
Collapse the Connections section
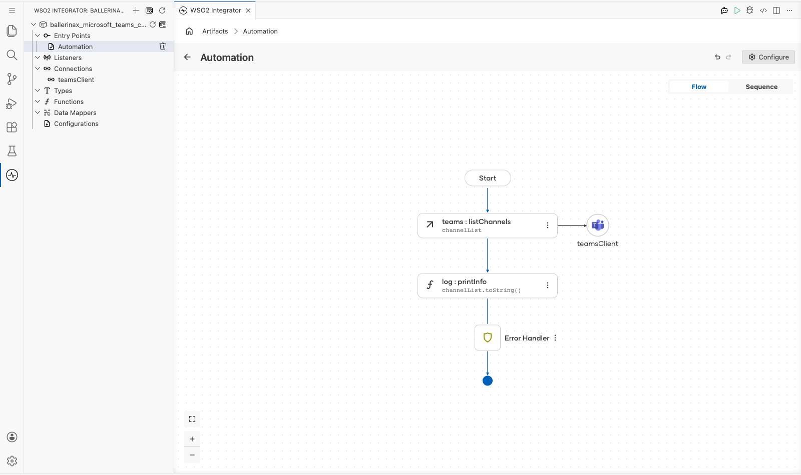pyautogui.click(x=38, y=68)
